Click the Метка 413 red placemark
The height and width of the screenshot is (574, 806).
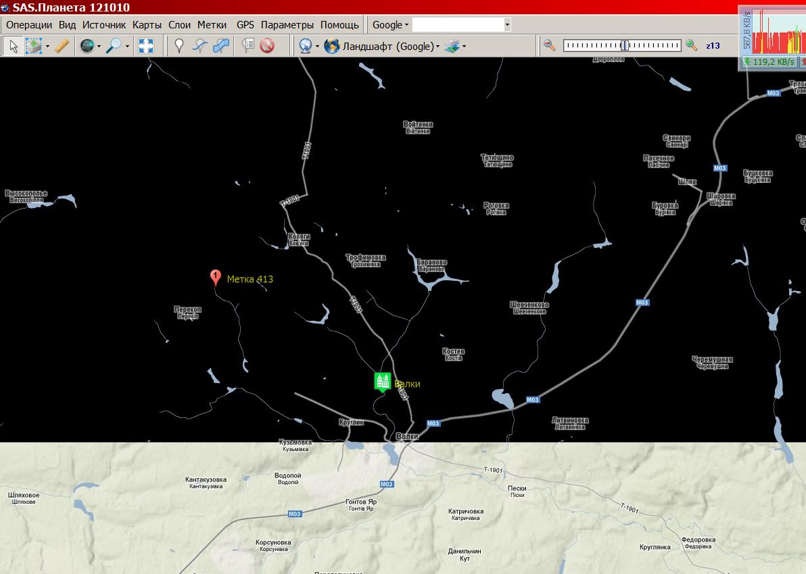(x=215, y=277)
